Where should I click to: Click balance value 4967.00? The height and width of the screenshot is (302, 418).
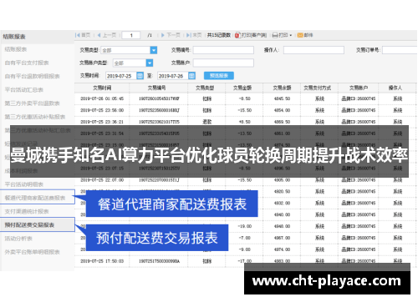click(282, 238)
